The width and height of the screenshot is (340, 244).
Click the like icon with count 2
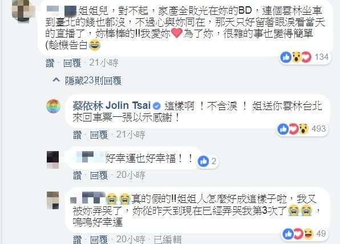click(204, 161)
